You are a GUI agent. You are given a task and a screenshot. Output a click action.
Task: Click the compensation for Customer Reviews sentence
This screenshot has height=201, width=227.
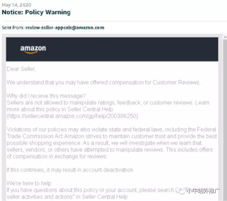[103, 82]
